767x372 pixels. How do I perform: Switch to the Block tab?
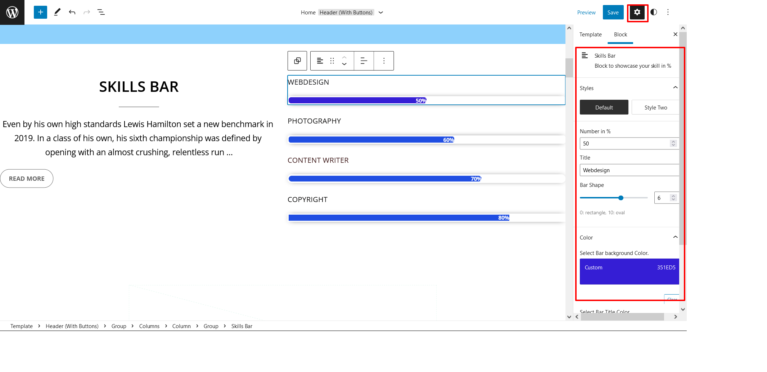(x=620, y=35)
